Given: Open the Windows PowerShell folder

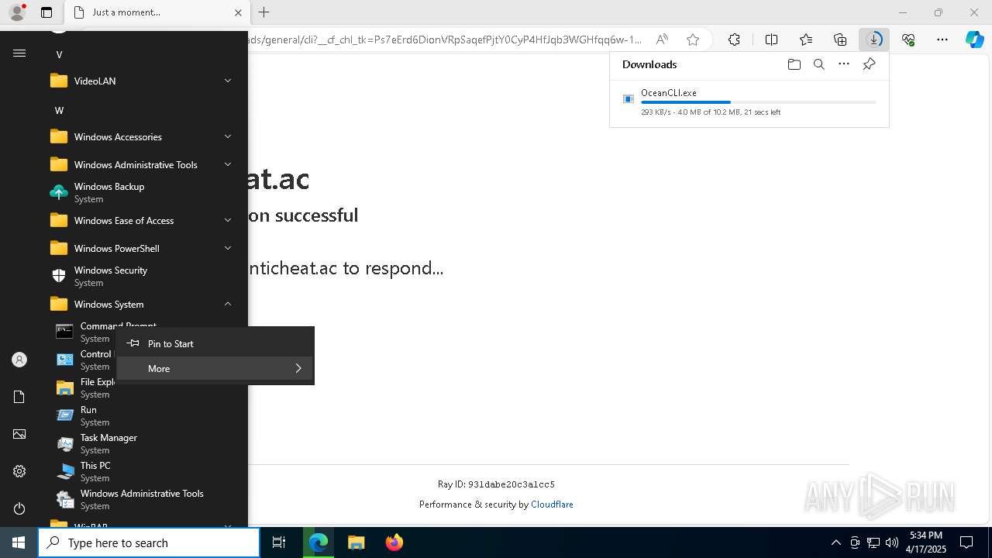Looking at the screenshot, I should (143, 248).
